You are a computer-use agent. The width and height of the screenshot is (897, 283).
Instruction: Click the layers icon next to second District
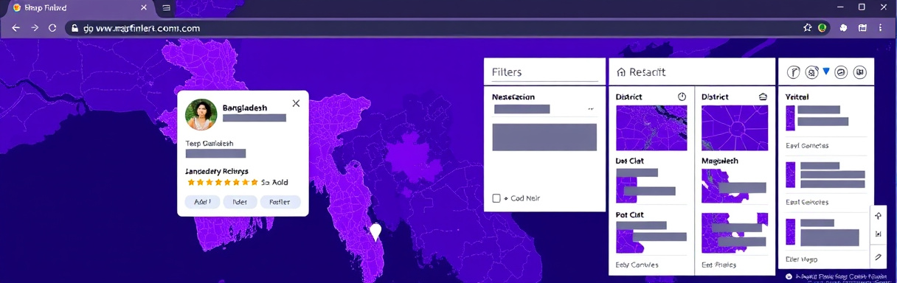(x=763, y=97)
